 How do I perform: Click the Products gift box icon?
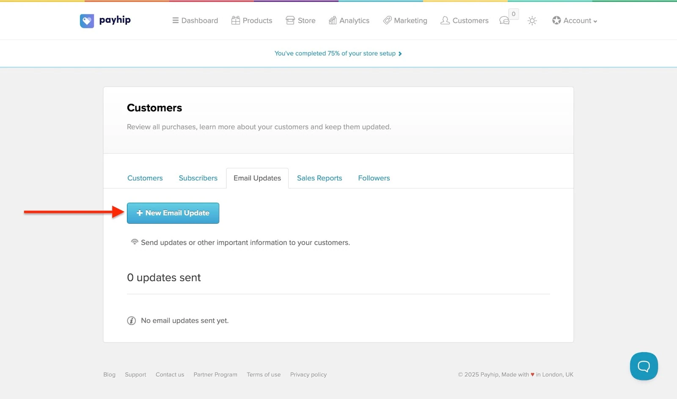pos(236,20)
